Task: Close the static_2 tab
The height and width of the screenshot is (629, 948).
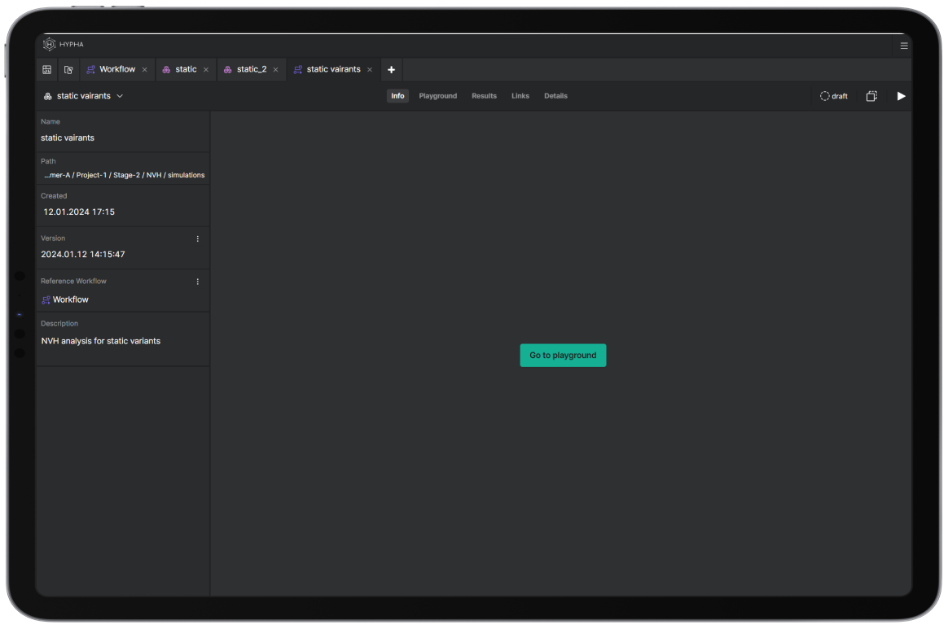Action: pos(275,70)
